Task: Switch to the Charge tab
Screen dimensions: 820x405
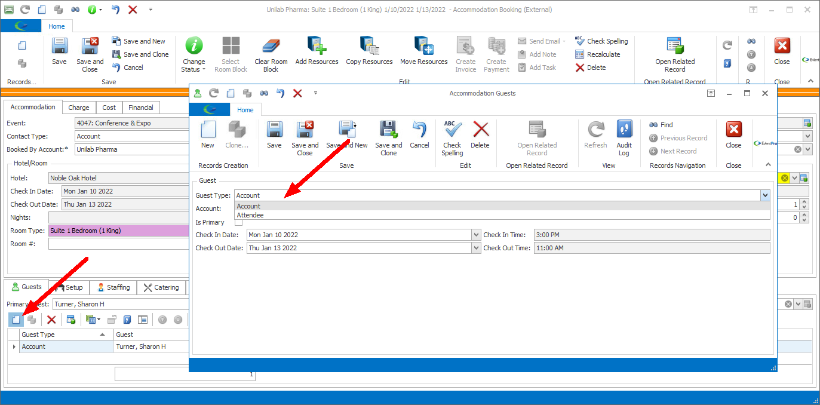Action: 79,108
